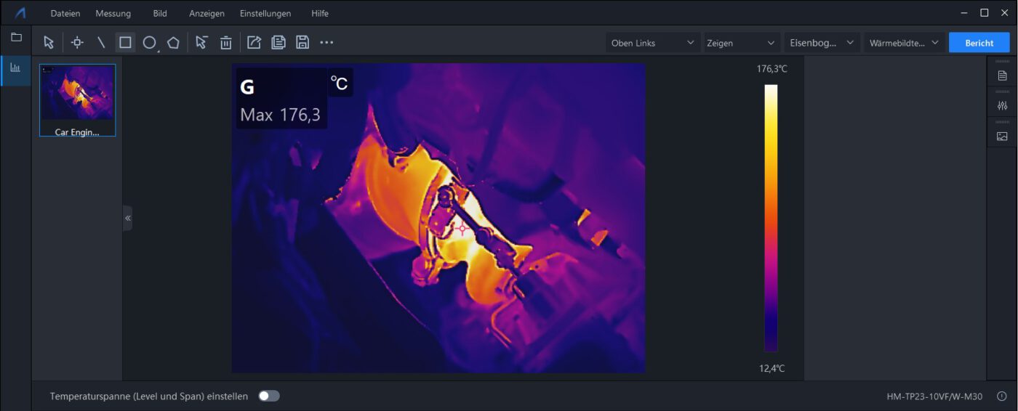Open the Messung menu
The image size is (1018, 411).
113,14
